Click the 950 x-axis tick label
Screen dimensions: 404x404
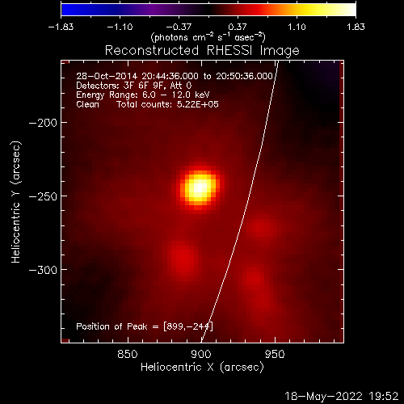pyautogui.click(x=275, y=354)
